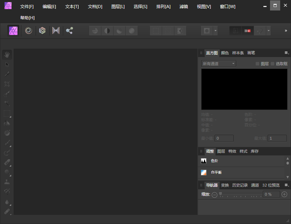Open the 滤镜 menu

(x=183, y=7)
